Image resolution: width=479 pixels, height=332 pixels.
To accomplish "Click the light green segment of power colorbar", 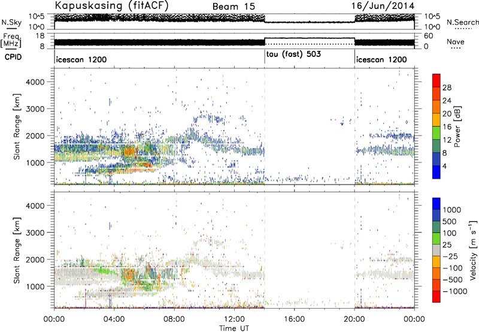I will pos(436,133).
